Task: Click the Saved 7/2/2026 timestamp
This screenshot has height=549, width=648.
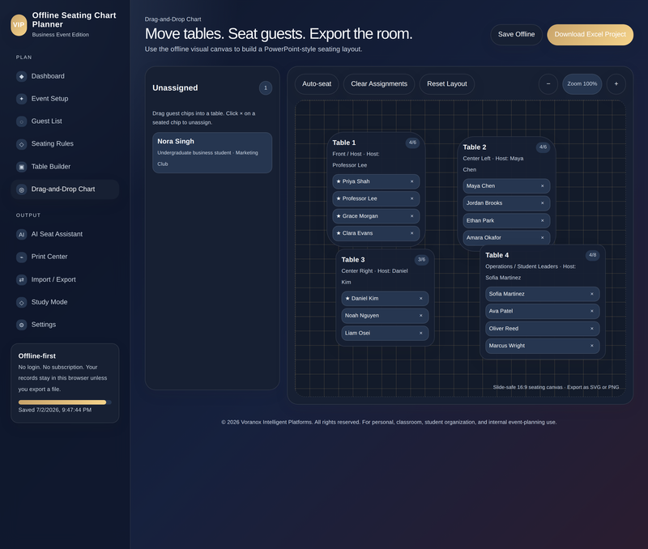Action: coord(55,411)
